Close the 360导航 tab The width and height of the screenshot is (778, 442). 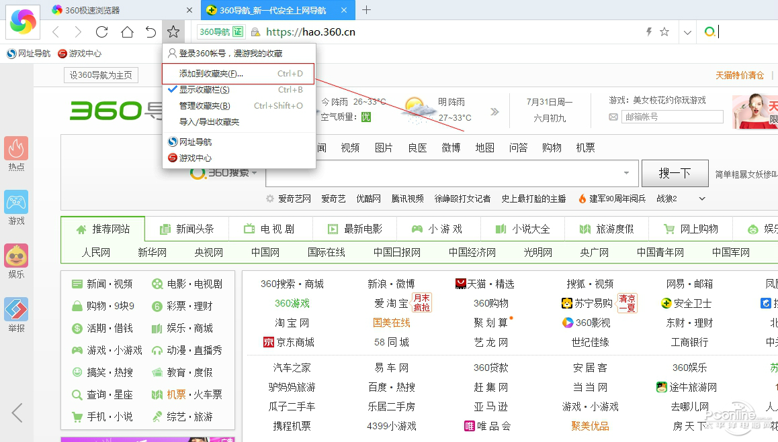click(x=344, y=10)
